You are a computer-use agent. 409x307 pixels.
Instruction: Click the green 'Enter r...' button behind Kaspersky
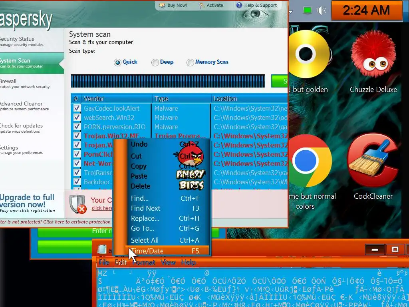click(x=128, y=231)
